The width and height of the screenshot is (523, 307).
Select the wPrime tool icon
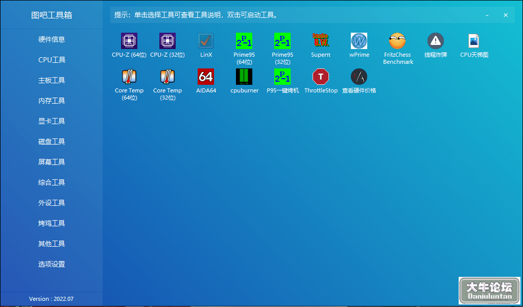pos(359,41)
